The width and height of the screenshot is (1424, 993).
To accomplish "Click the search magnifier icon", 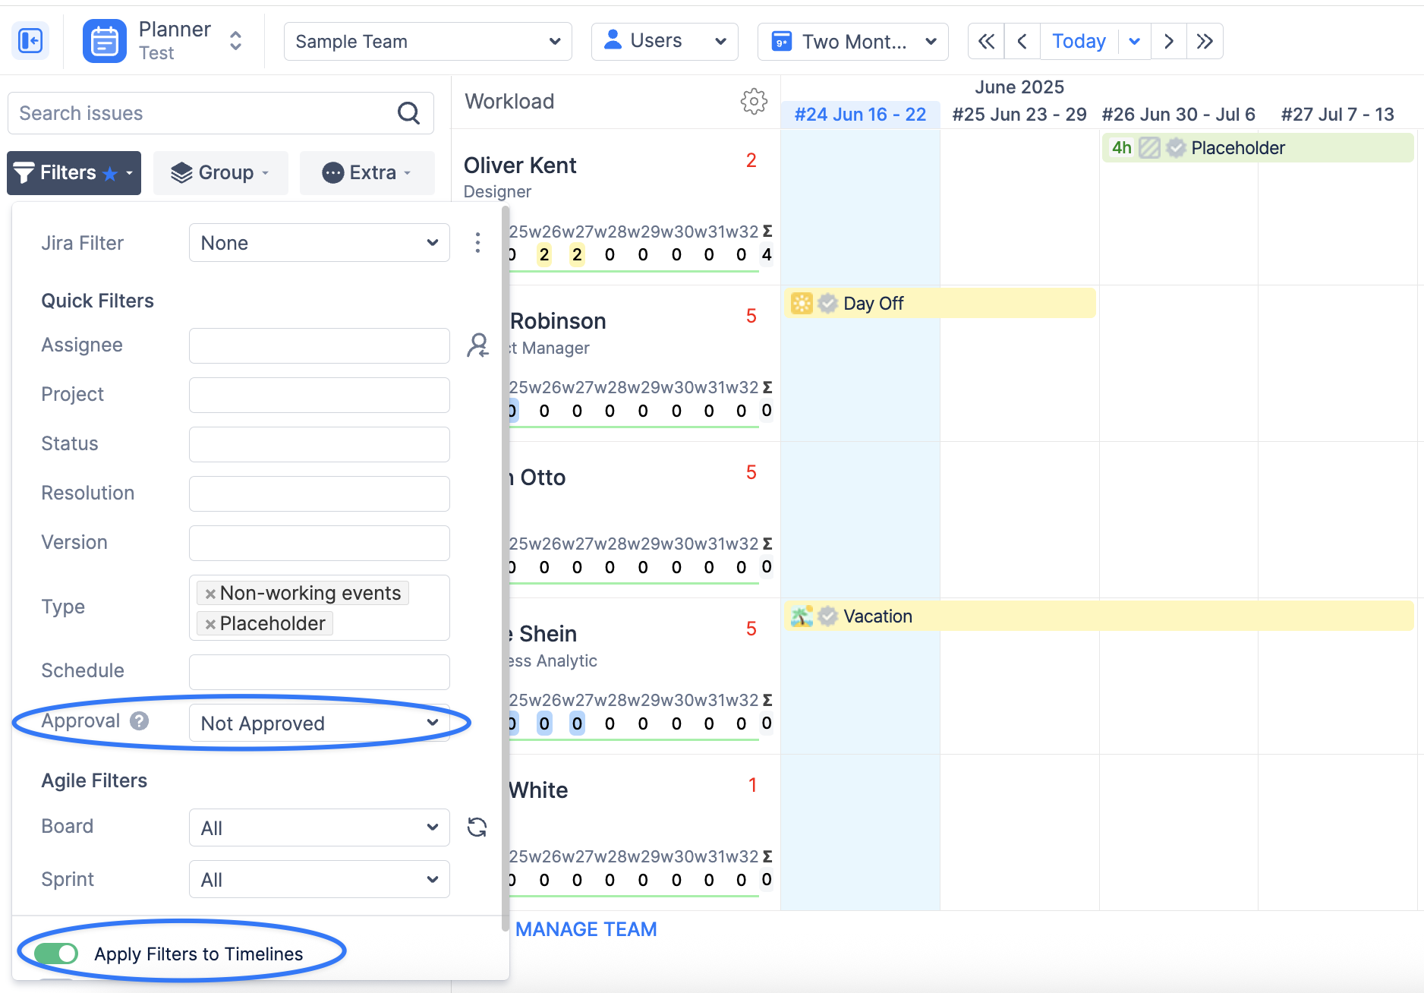I will click(408, 113).
